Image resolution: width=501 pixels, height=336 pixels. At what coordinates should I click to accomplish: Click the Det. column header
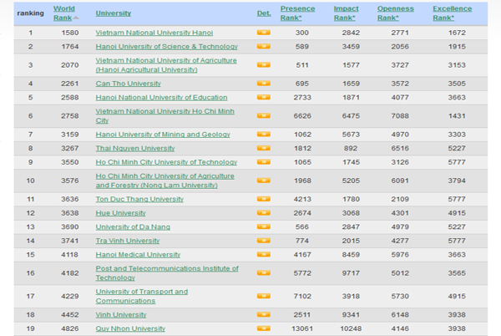(x=263, y=13)
